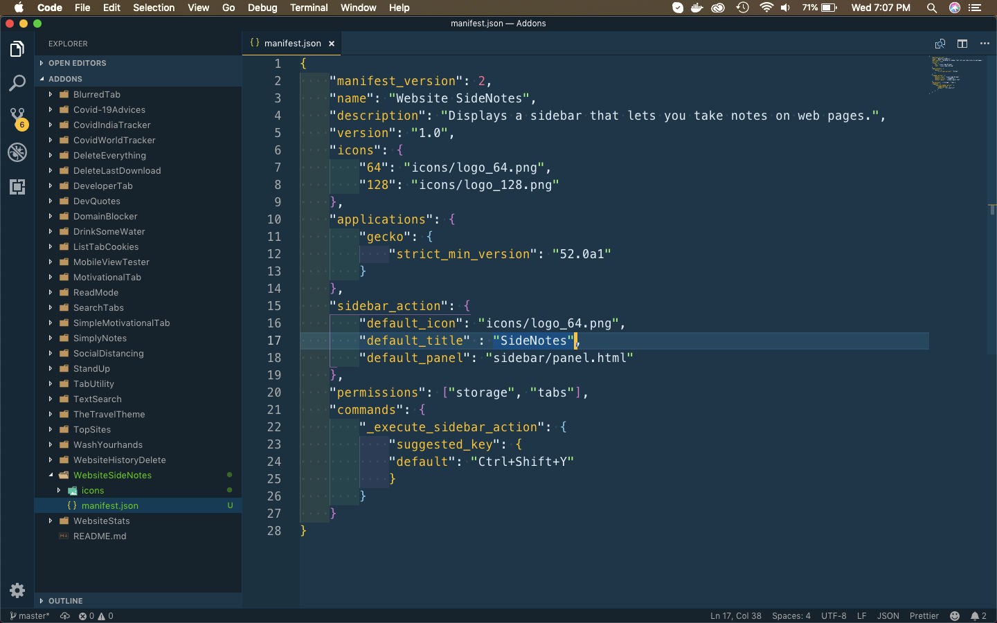Screen dimensions: 997x623
Task: Open the Docker whale menu bar icon
Action: click(x=697, y=8)
